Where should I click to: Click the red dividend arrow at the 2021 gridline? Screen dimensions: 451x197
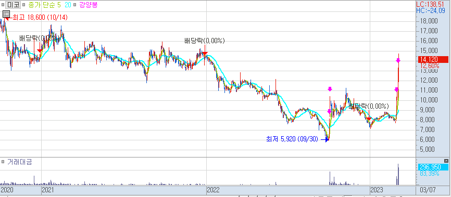(40, 50)
